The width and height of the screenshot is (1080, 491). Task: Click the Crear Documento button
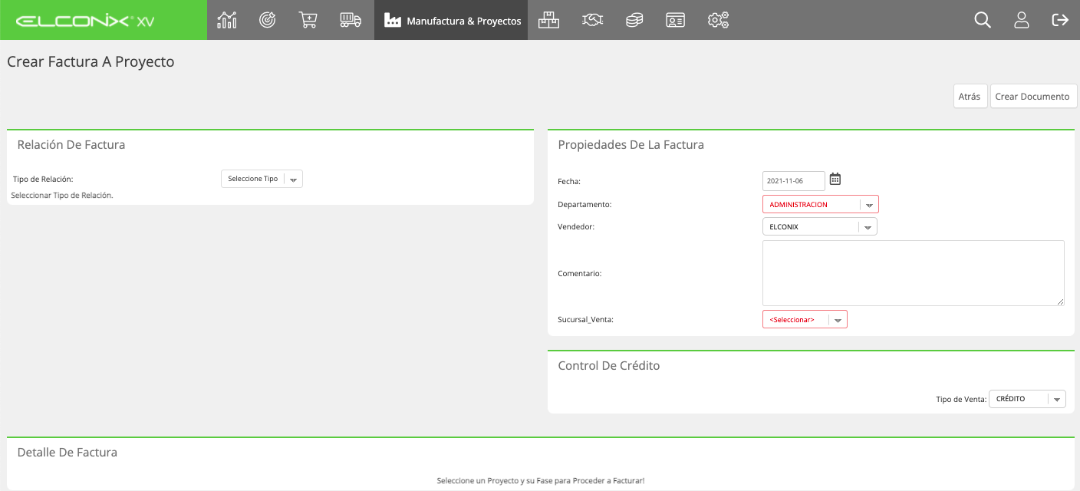(1032, 96)
